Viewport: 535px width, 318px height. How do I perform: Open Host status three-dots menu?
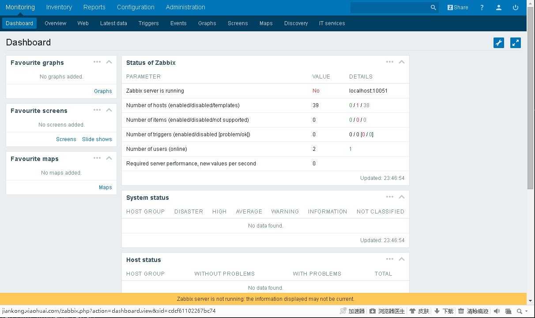[x=390, y=259]
